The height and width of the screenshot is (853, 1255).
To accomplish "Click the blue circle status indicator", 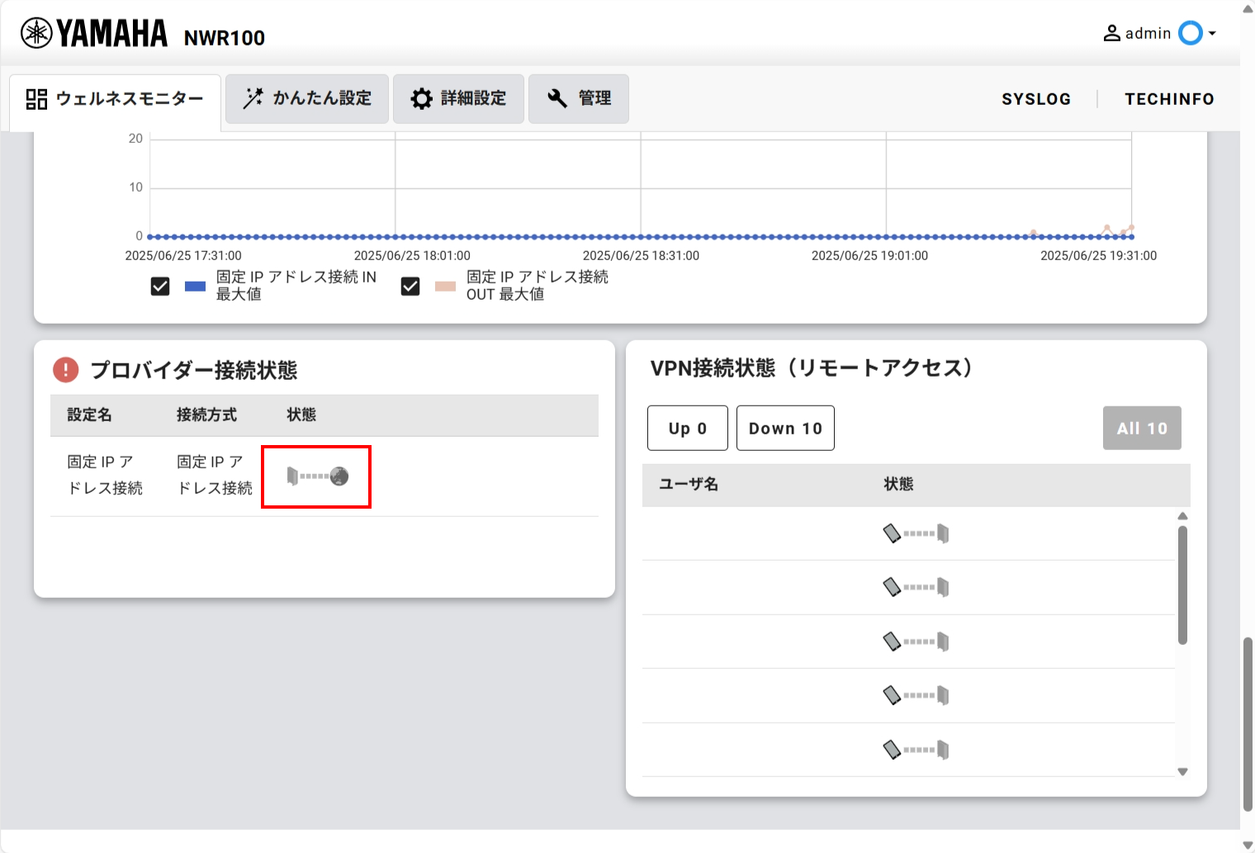I will [1190, 33].
